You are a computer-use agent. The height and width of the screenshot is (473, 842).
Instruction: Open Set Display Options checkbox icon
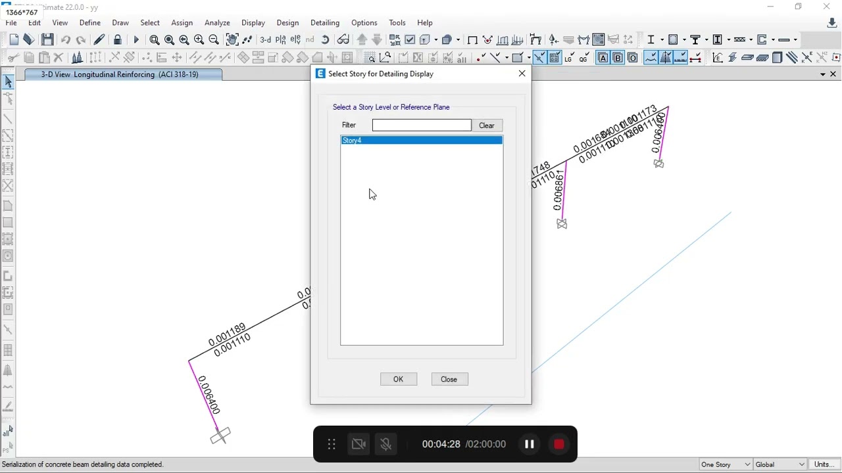[x=410, y=40]
